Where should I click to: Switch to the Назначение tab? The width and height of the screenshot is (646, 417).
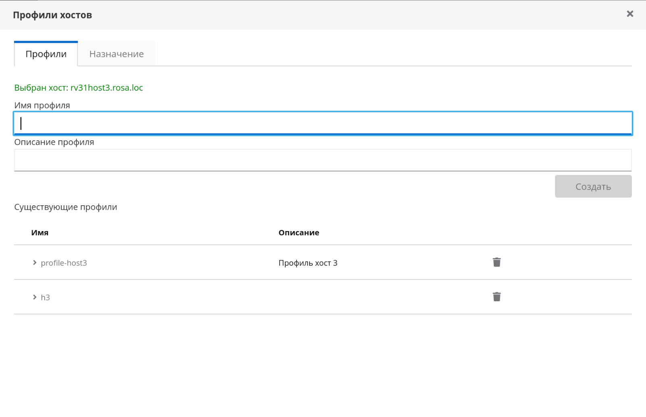point(116,54)
